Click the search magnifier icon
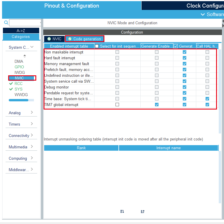This screenshot has height=224, width=224. coord(6,22)
